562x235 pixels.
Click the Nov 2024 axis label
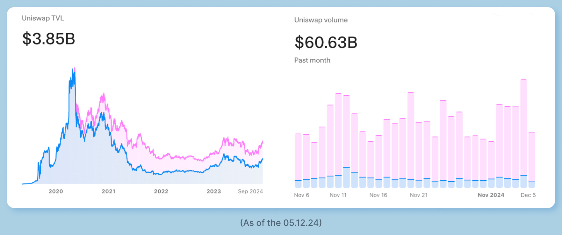point(491,195)
